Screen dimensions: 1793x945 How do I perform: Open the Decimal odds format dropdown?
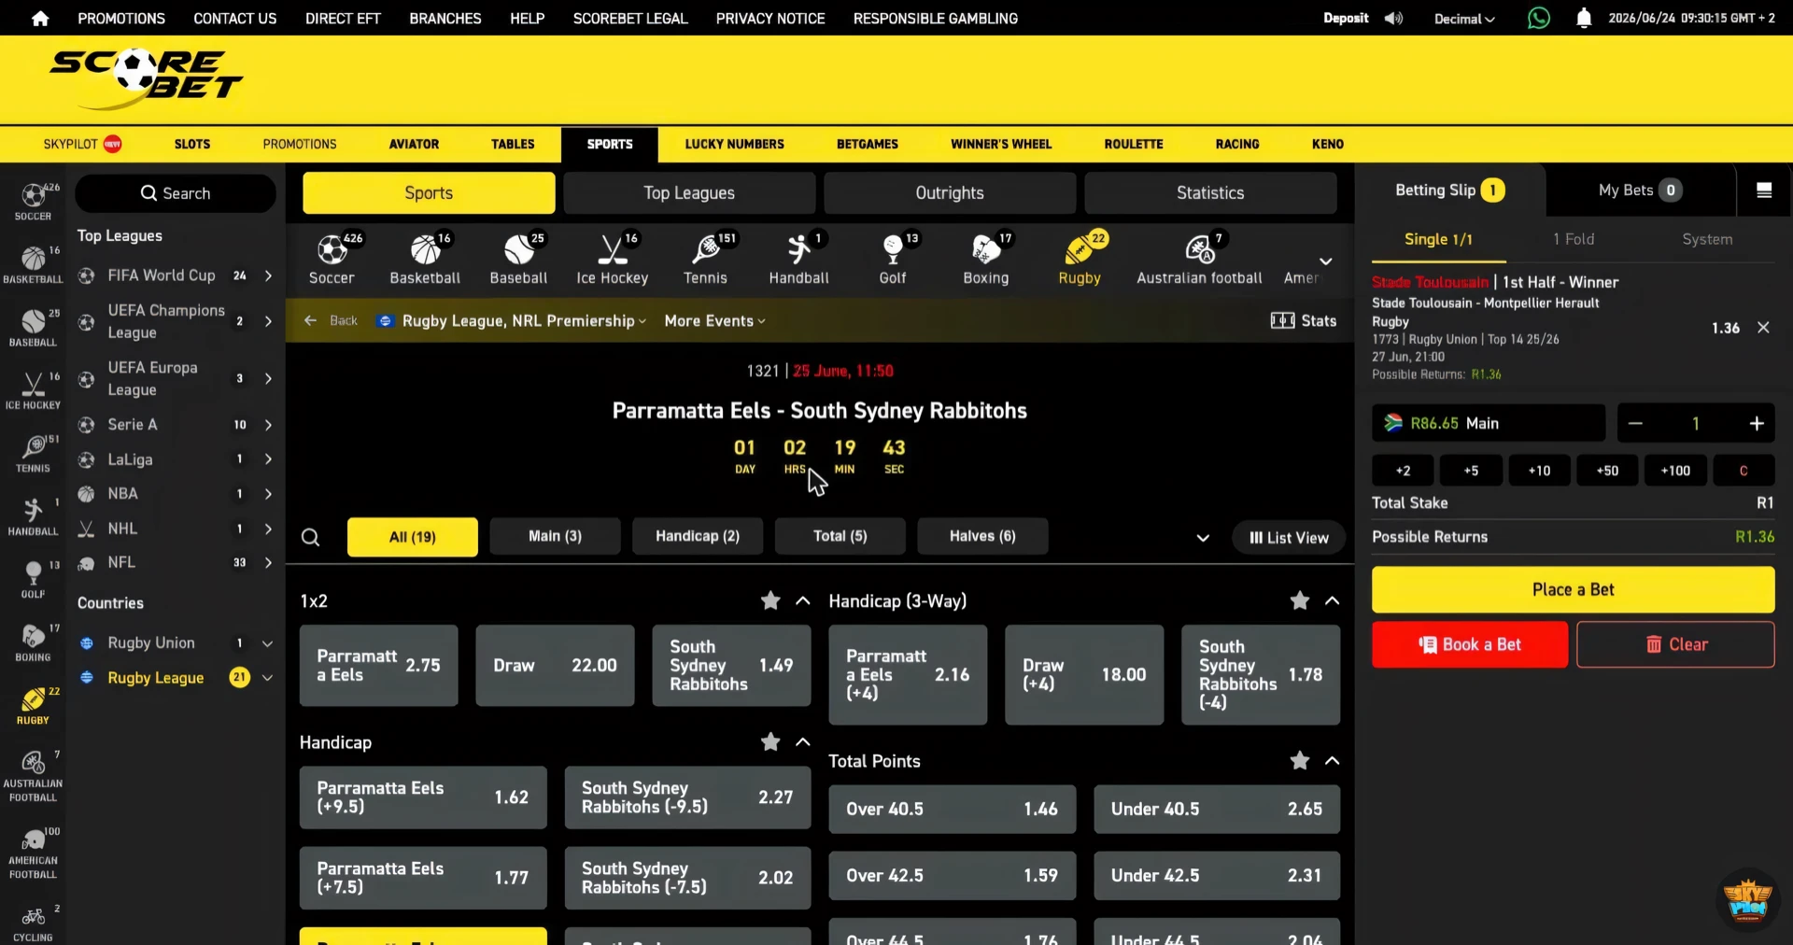[1464, 19]
